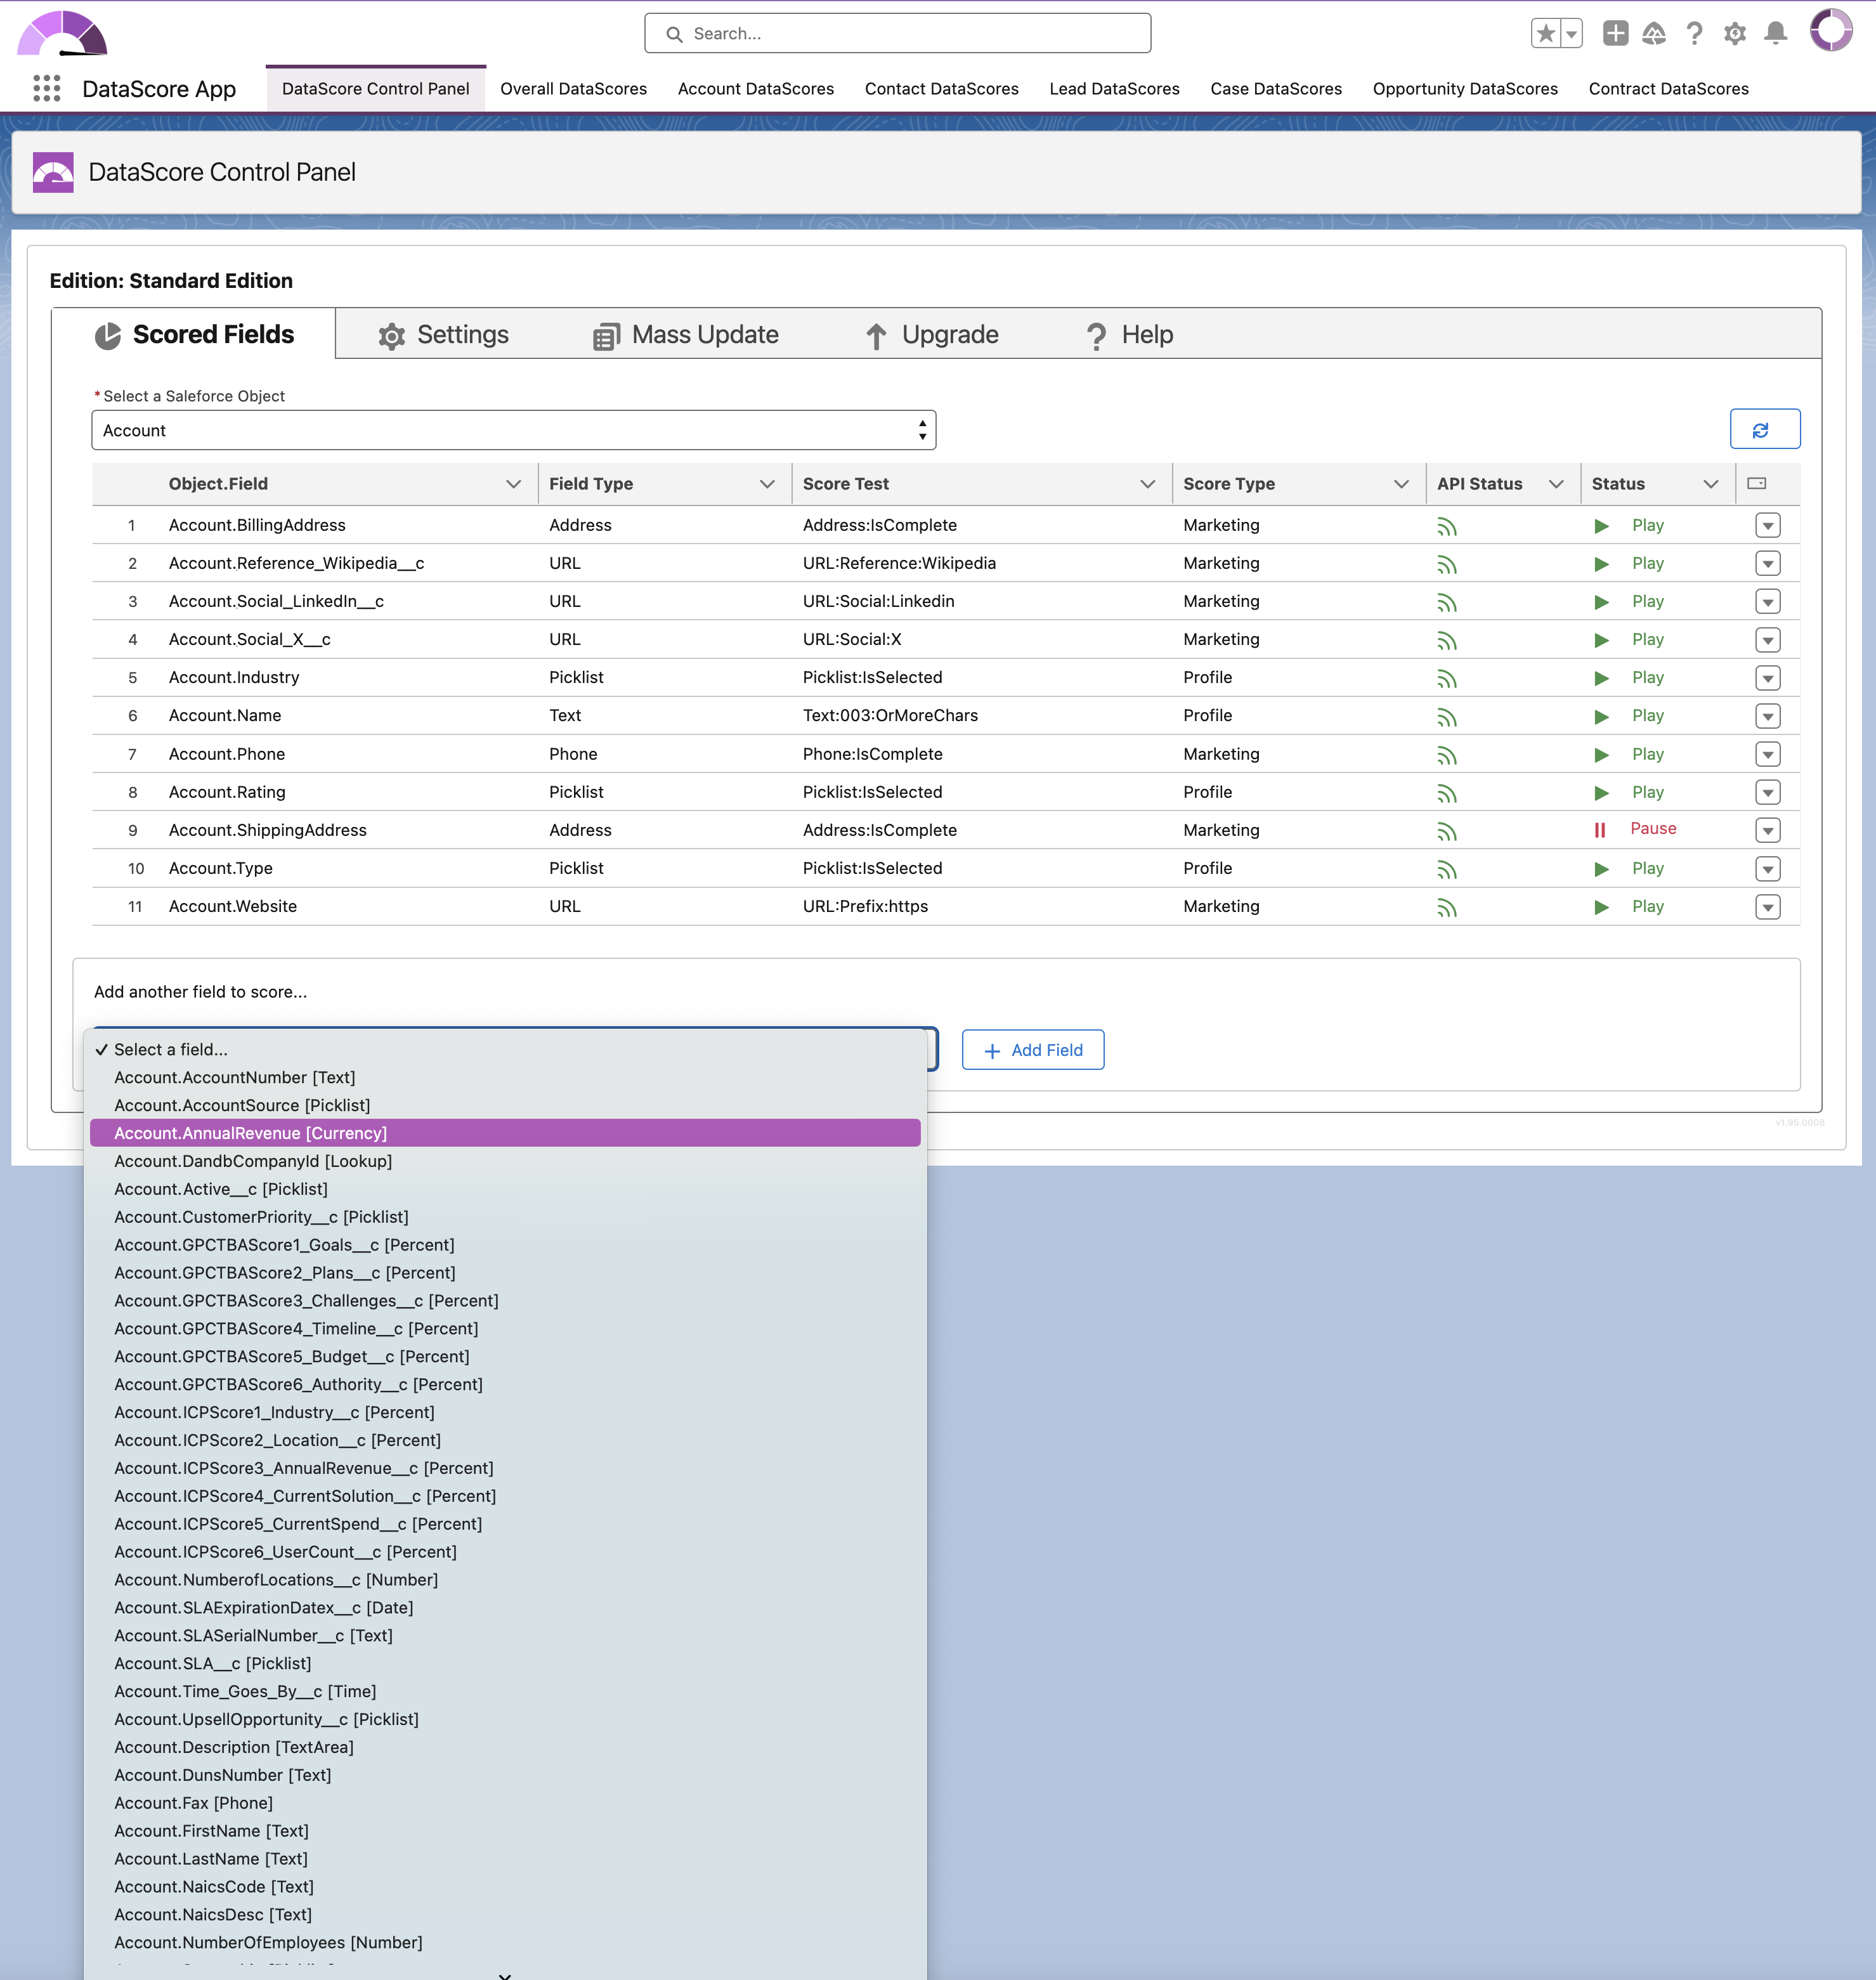Open the Contract DataScores nav tab
The height and width of the screenshot is (1980, 1876).
pos(1668,89)
